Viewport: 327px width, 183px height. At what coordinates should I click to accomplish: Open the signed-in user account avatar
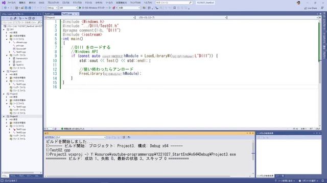(x=298, y=3)
